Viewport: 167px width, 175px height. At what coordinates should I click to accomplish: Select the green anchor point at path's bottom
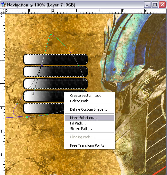pyautogui.click(x=27, y=117)
